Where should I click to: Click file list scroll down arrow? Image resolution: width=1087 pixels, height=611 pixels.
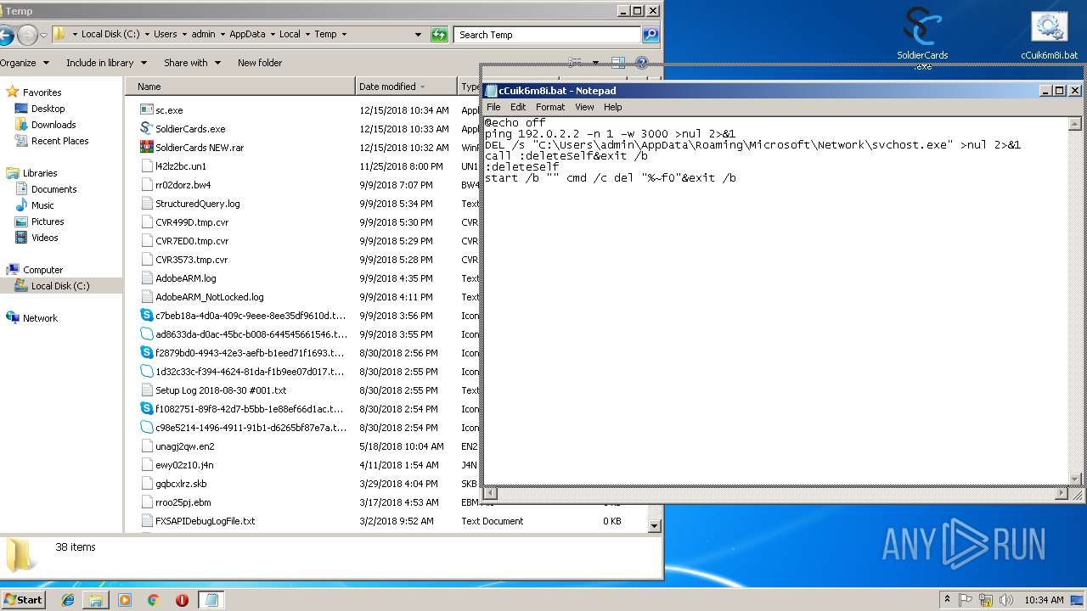click(x=654, y=526)
